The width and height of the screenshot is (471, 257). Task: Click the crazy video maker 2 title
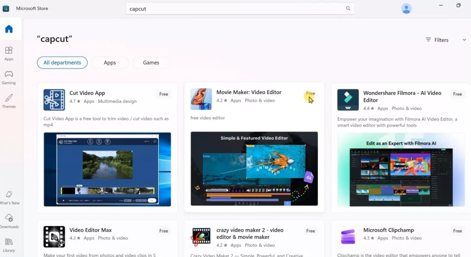250,234
